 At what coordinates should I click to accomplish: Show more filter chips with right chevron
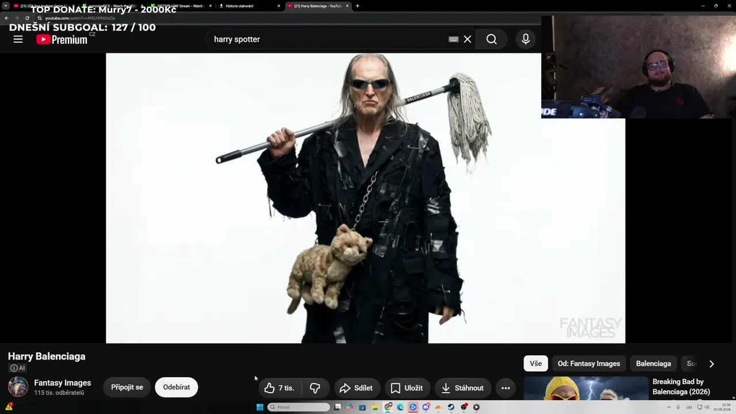tap(711, 363)
